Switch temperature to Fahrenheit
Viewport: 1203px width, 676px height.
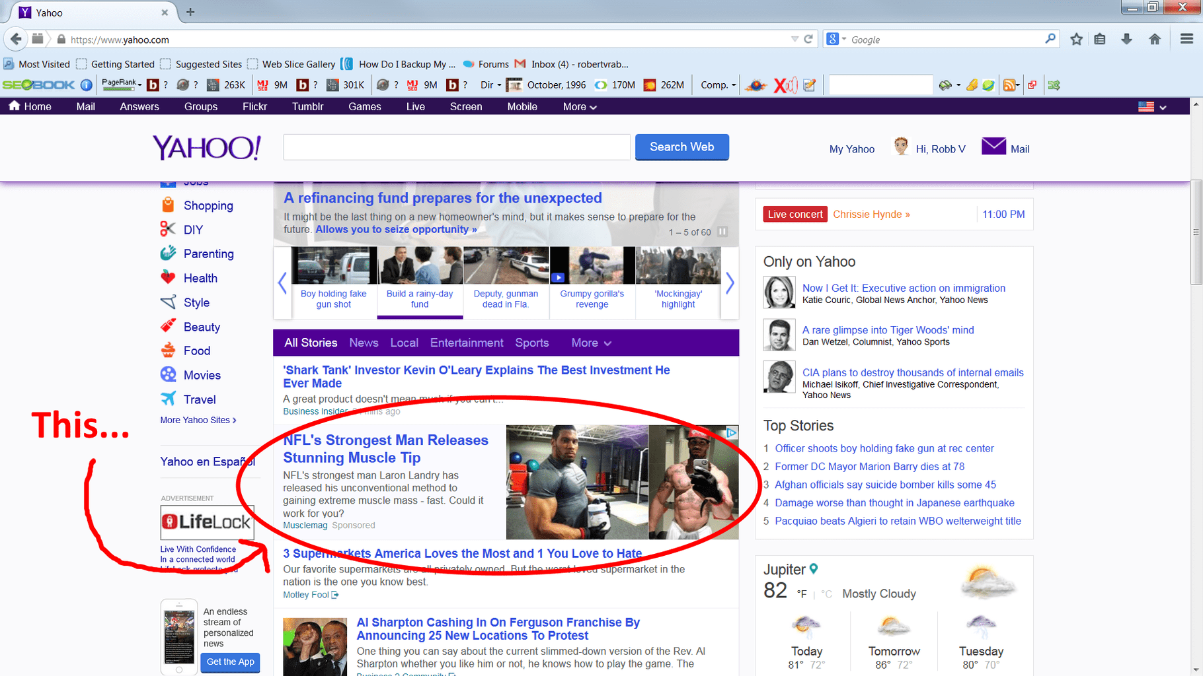point(801,594)
